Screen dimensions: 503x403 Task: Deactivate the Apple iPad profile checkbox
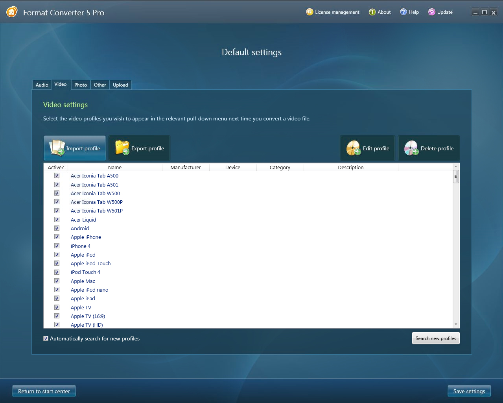(x=57, y=298)
